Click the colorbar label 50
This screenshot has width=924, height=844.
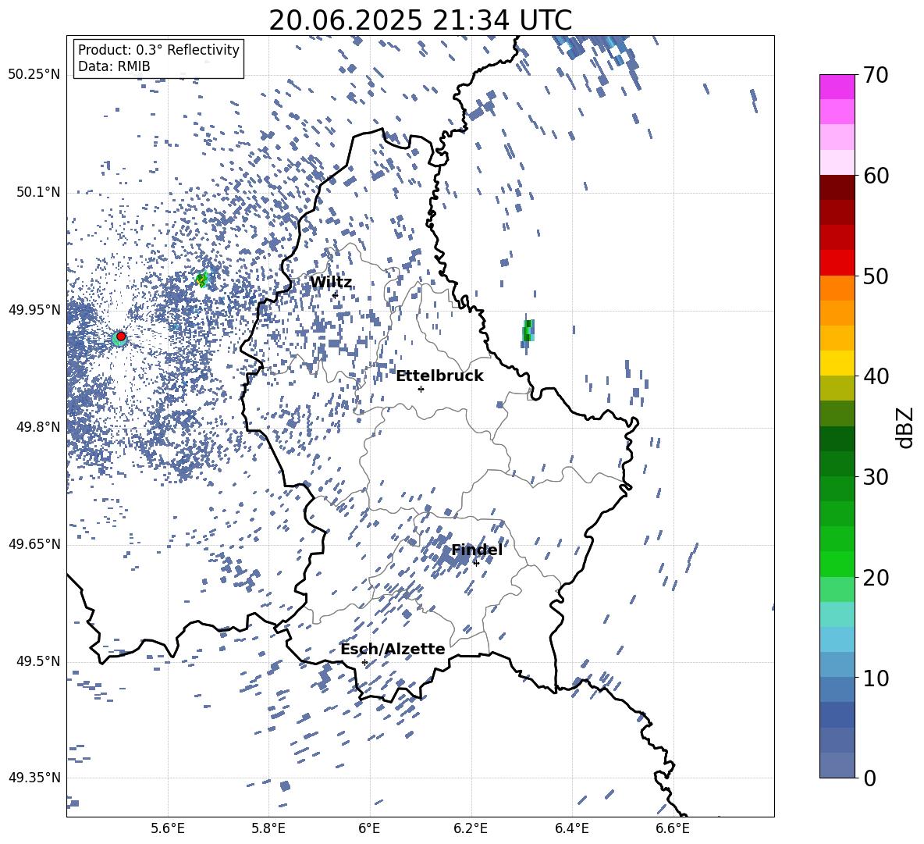point(876,276)
